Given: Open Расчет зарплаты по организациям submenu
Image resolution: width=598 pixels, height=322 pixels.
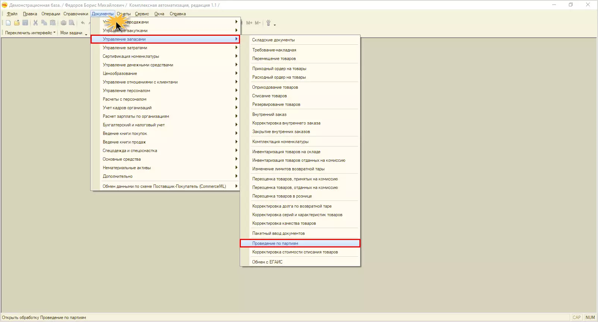Looking at the screenshot, I should (165, 116).
